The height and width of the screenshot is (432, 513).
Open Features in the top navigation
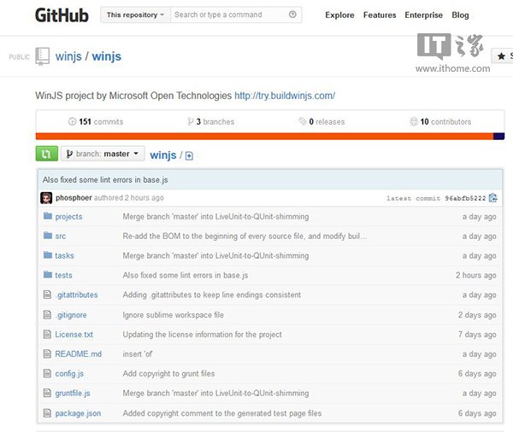coord(380,15)
